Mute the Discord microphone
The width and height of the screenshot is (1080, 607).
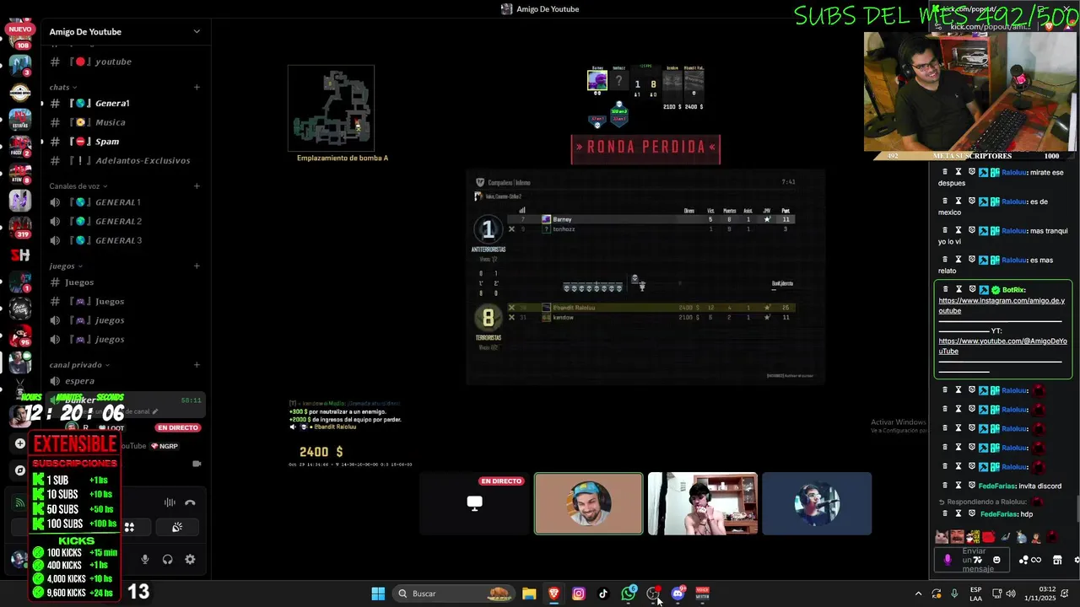pos(145,559)
